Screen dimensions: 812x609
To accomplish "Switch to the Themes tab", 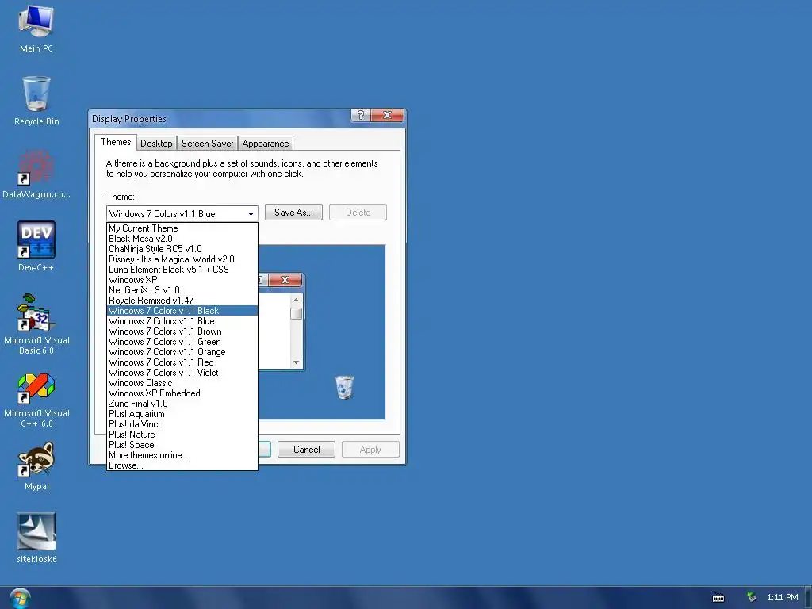I will click(116, 142).
